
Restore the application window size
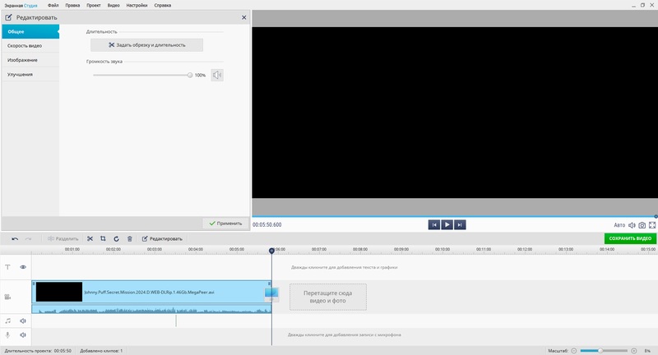click(x=642, y=6)
